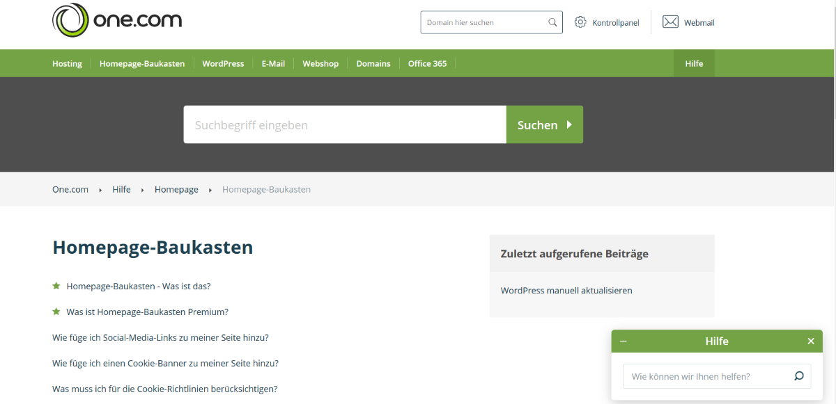Screen dimensions: 836x404
Task: Open the Kontrollpanel link
Action: [x=616, y=23]
